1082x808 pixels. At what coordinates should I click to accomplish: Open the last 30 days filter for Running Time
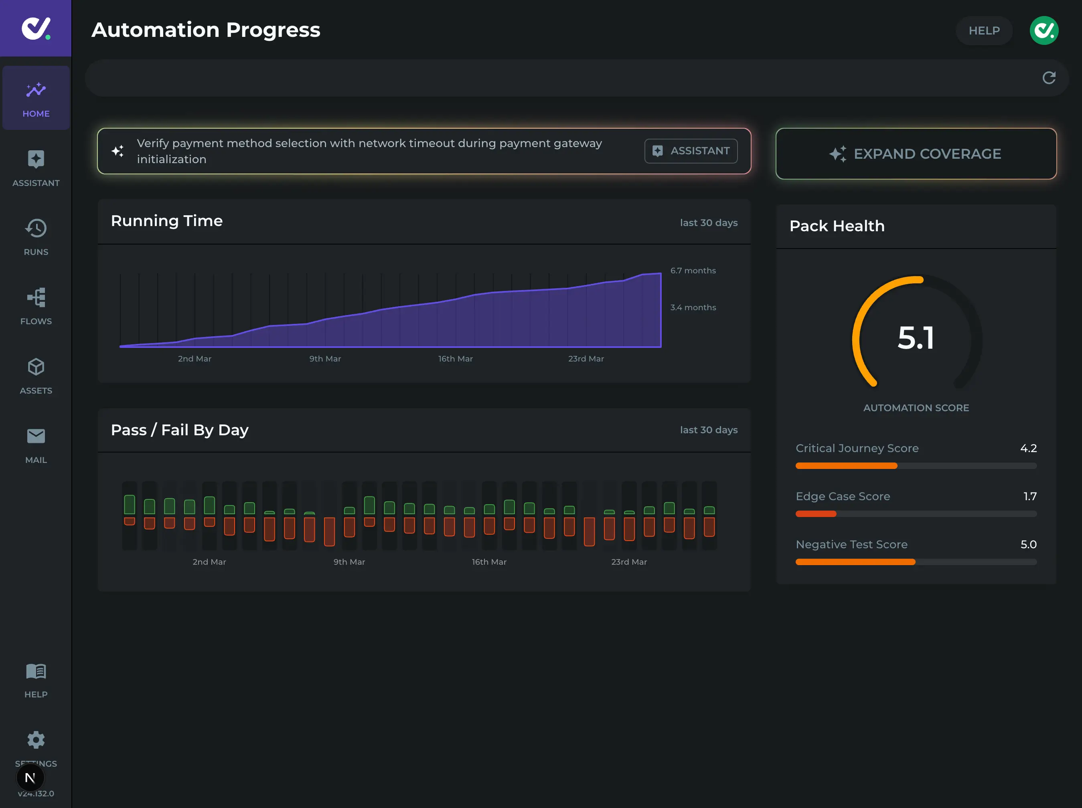tap(709, 222)
